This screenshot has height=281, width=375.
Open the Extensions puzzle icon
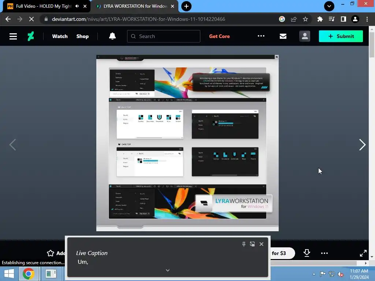(320, 19)
